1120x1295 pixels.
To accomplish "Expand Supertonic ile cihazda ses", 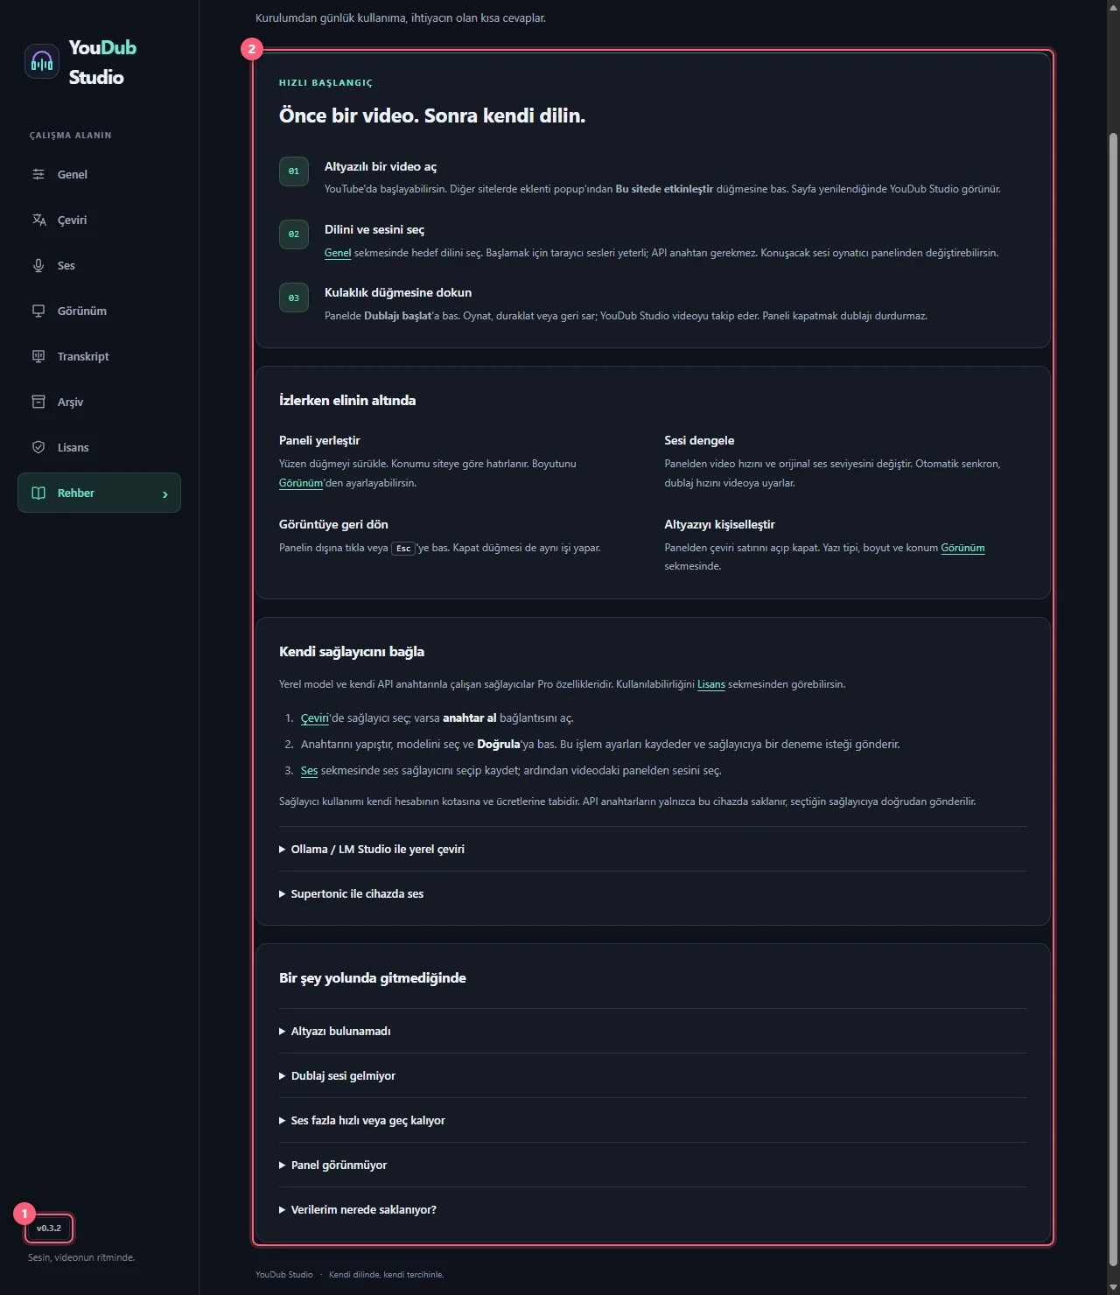I will point(653,893).
